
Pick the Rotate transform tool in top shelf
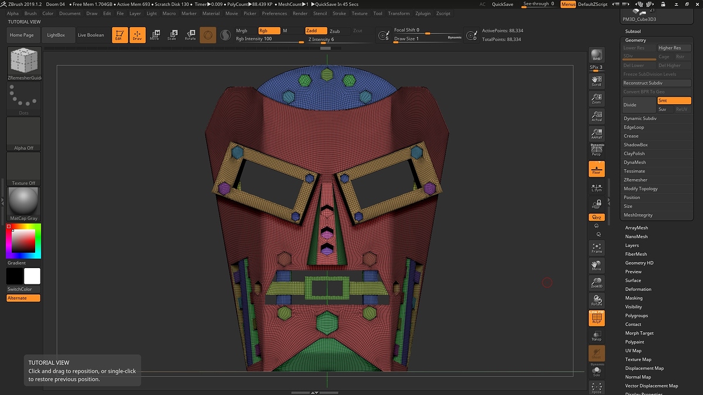[190, 35]
